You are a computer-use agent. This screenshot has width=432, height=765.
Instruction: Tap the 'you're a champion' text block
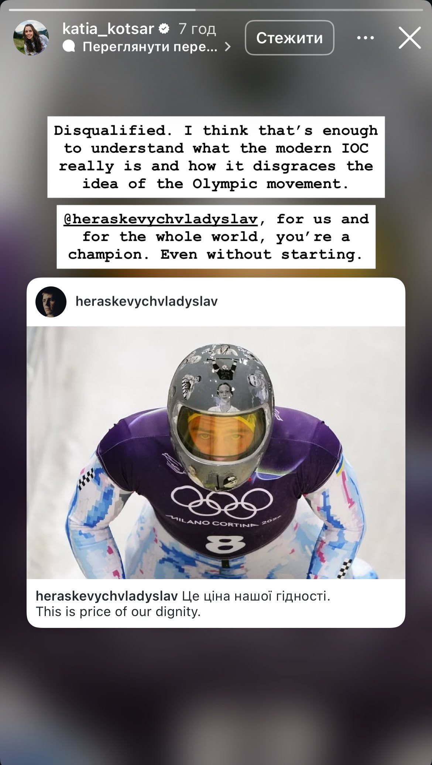[216, 237]
